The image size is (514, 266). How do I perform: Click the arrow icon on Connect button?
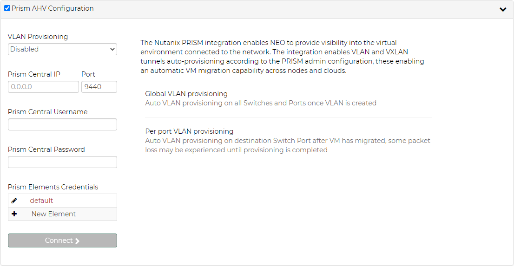[x=77, y=240]
